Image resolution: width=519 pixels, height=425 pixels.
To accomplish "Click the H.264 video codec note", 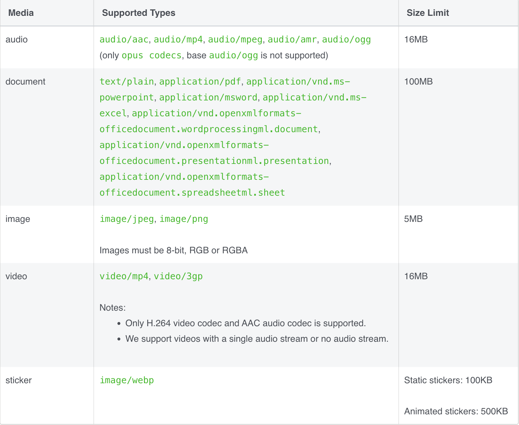I will point(245,323).
